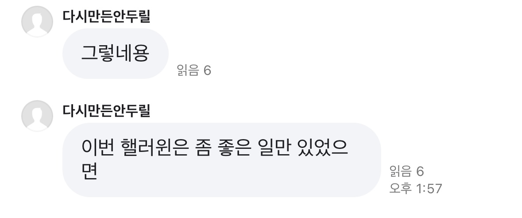Select the 이번 핼러윈은 좀 좋은 message bubble
The height and width of the screenshot is (218, 522).
[222, 160]
